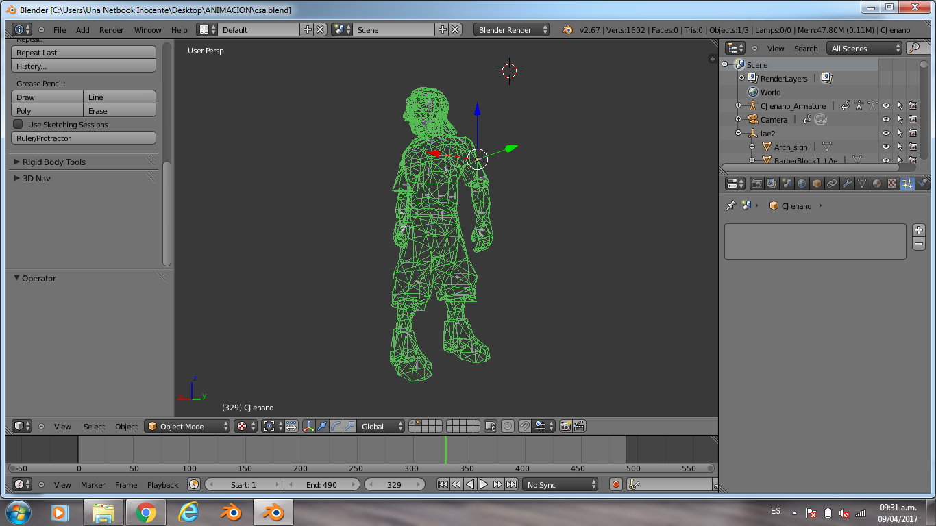Enable Use Sketching Sessions checkbox

(19, 124)
